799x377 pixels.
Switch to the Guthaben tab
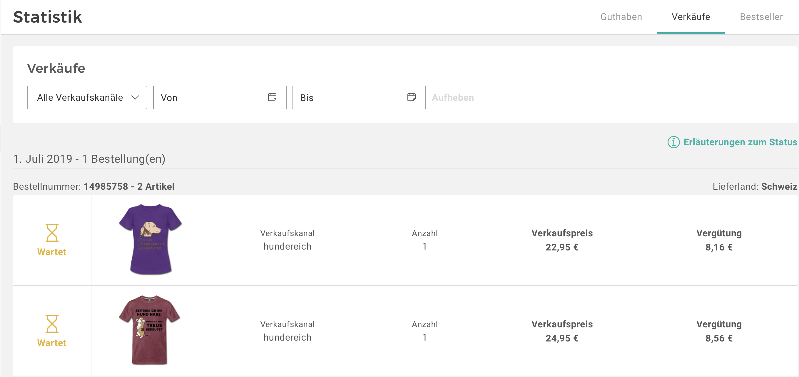[621, 17]
